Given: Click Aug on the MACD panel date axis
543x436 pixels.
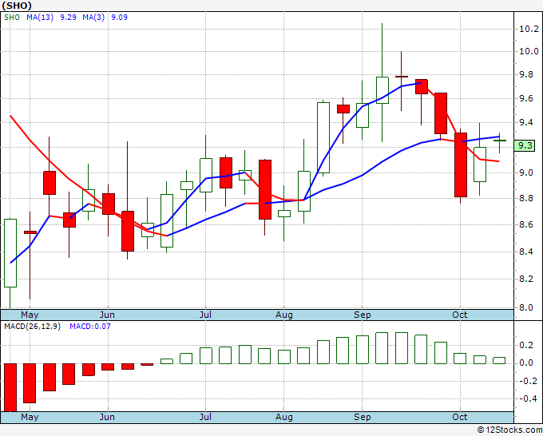Looking at the screenshot, I should click(x=284, y=418).
